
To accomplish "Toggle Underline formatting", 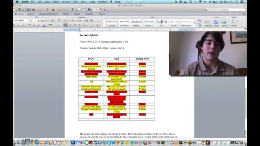I will [x=23, y=25].
